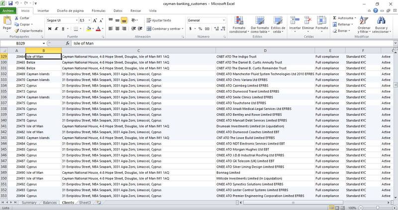Toggle bold formatting (N)
Viewport: 398px width, 210px height.
(50, 29)
